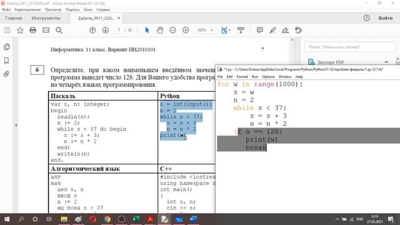The width and height of the screenshot is (400, 225).
Task: Click the 'while s < 37:' line in IDLE
Action: click(260, 108)
